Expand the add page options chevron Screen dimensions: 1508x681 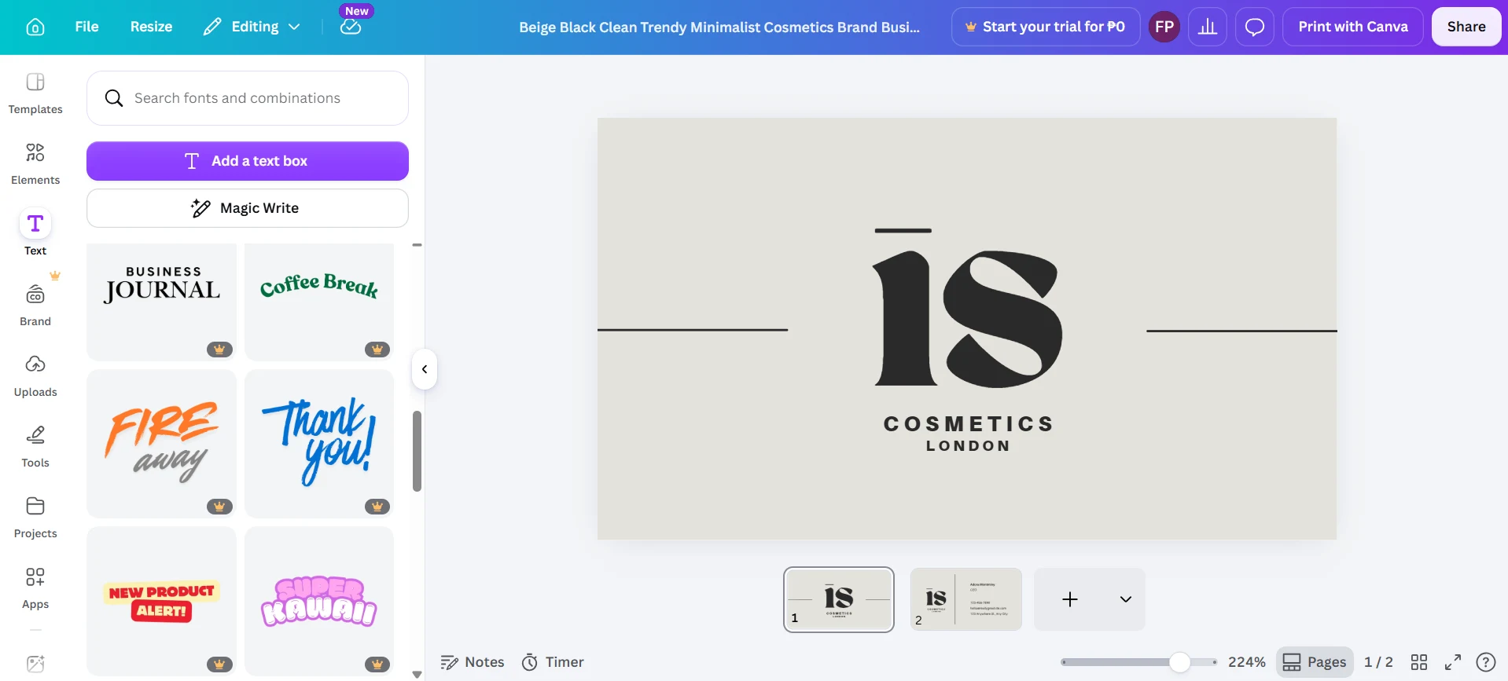[1126, 599]
